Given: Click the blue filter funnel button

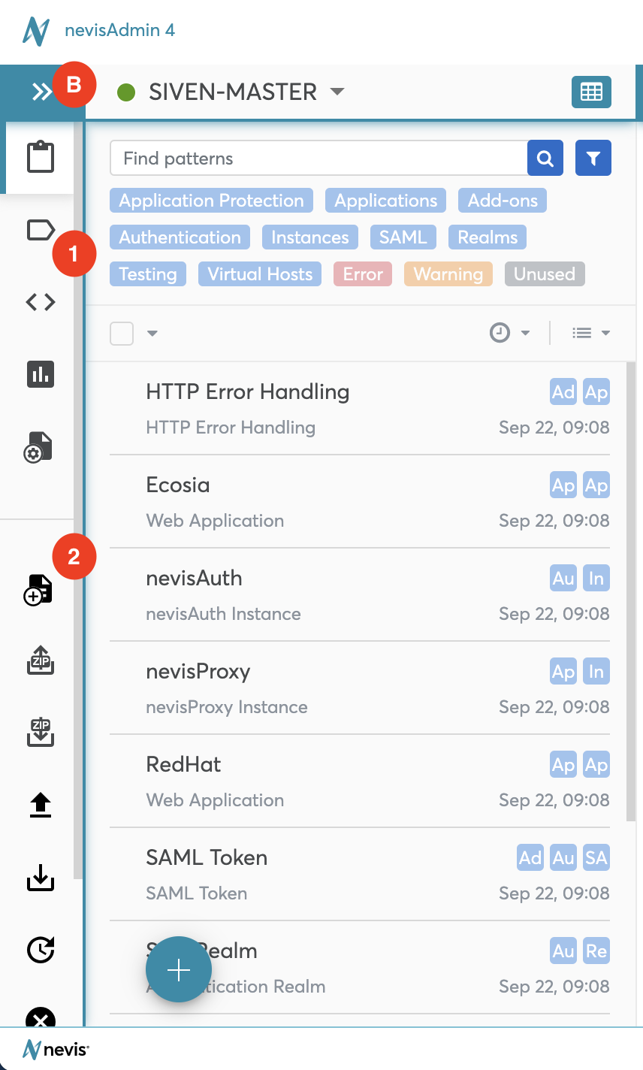Looking at the screenshot, I should tap(593, 159).
